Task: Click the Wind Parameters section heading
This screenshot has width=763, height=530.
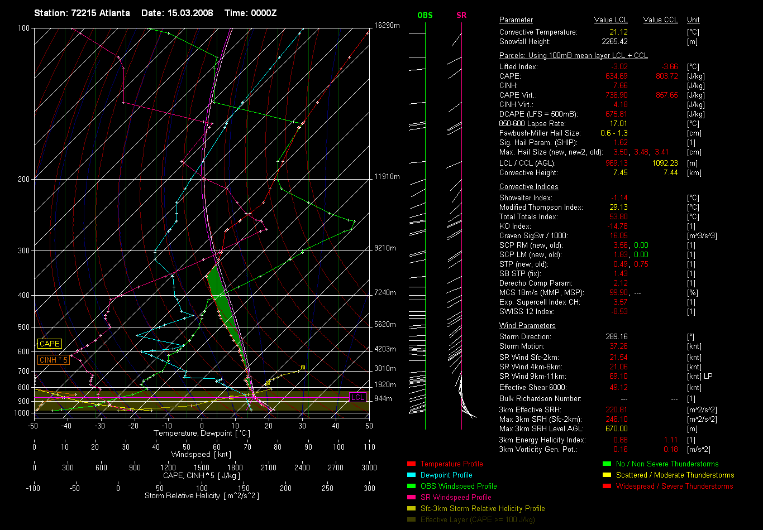Action: 527,326
